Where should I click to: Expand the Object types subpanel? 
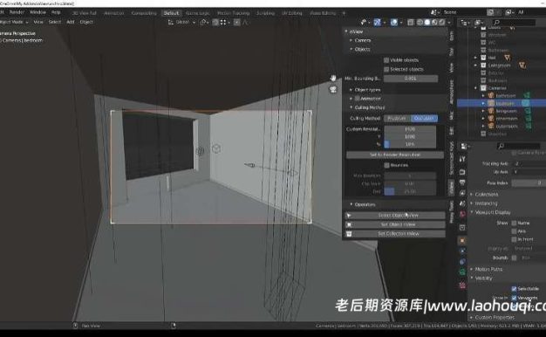[351, 90]
